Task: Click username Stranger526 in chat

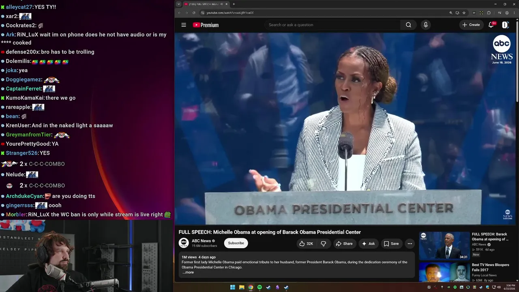Action: 21,153
